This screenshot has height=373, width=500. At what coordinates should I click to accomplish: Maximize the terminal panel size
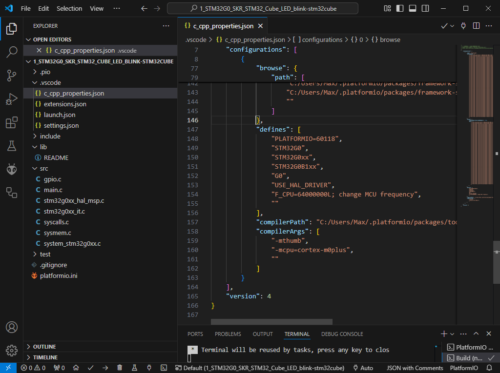pyautogui.click(x=476, y=334)
